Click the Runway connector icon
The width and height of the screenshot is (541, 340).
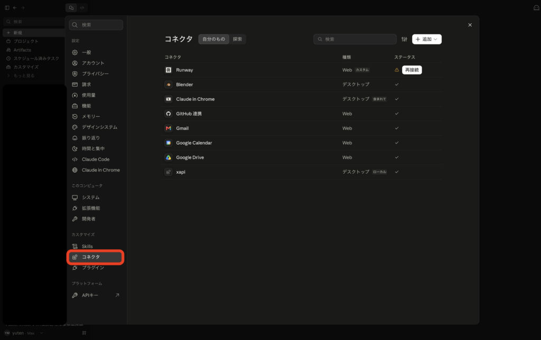pyautogui.click(x=169, y=70)
